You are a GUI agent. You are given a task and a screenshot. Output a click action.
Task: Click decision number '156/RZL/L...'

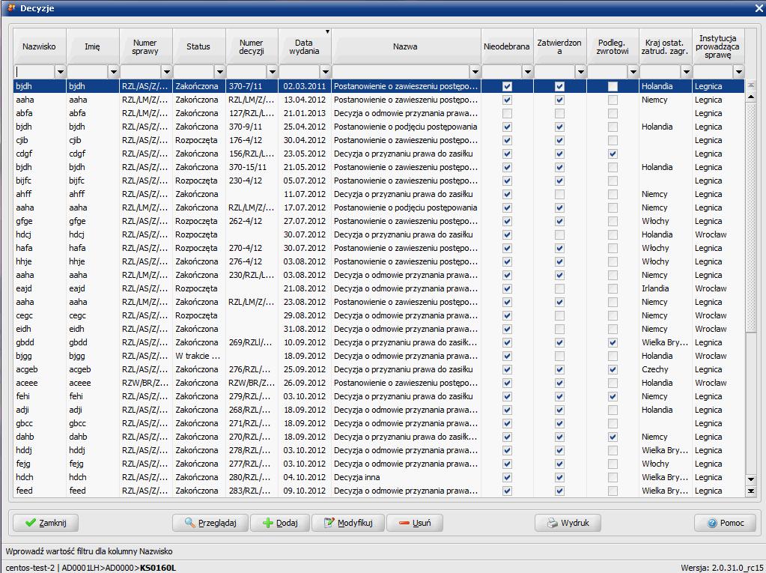251,154
